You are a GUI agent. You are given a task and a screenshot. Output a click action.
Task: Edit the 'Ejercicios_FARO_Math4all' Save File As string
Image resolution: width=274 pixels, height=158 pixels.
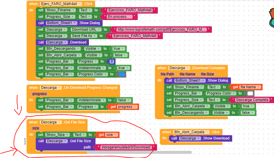pos(135,36)
